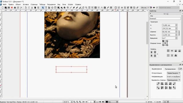
Task: Click the alignment tab scroll right arrow
Action: click(x=181, y=69)
